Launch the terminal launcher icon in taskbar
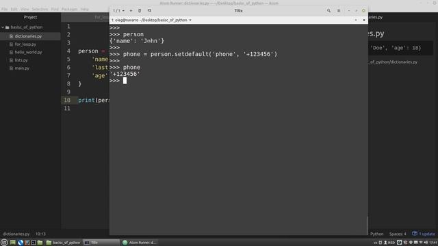 (34, 243)
